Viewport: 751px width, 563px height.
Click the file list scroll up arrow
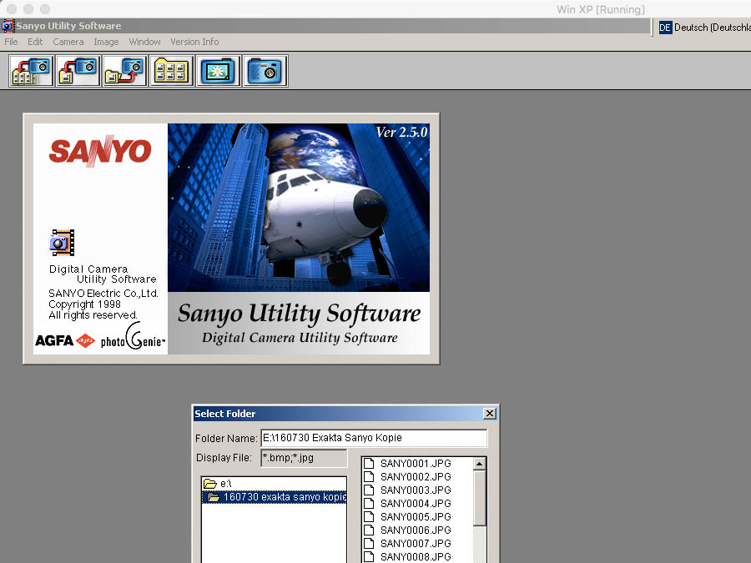480,464
